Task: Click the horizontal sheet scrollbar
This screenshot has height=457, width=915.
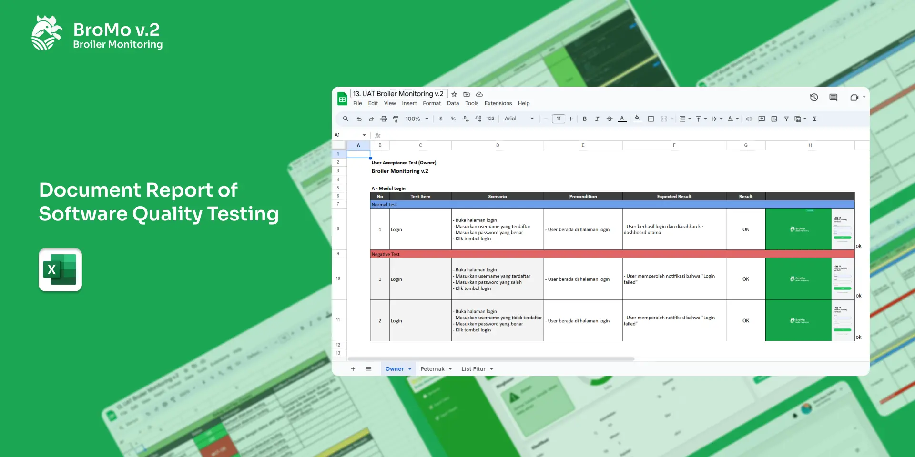Action: pos(491,359)
